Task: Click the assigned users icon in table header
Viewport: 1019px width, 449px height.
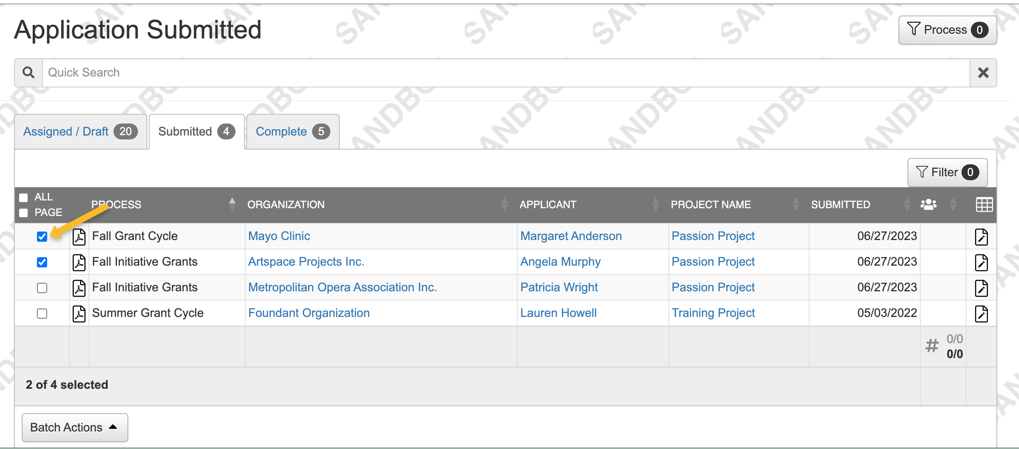Action: pos(928,204)
